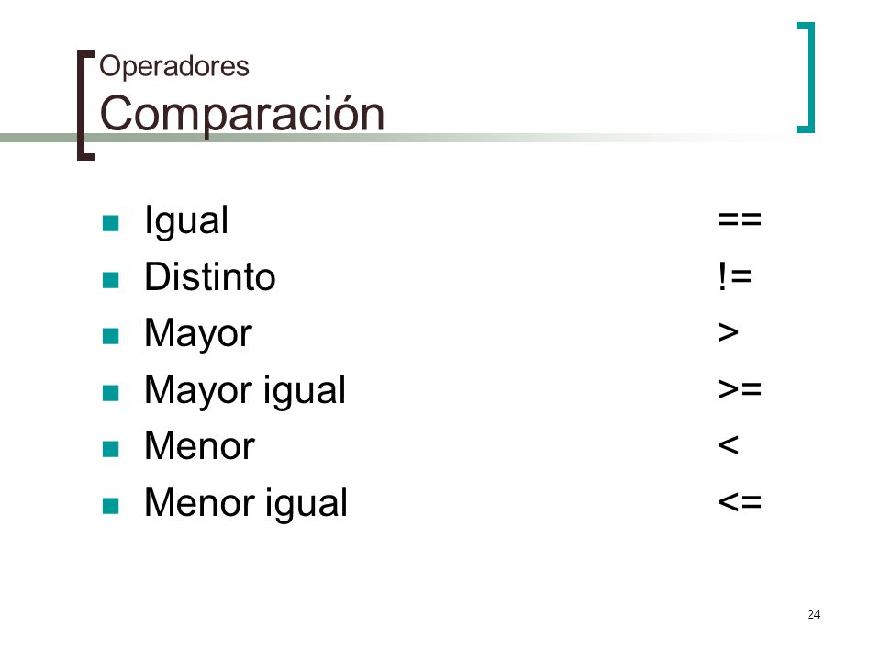Click the word Igual

(186, 221)
